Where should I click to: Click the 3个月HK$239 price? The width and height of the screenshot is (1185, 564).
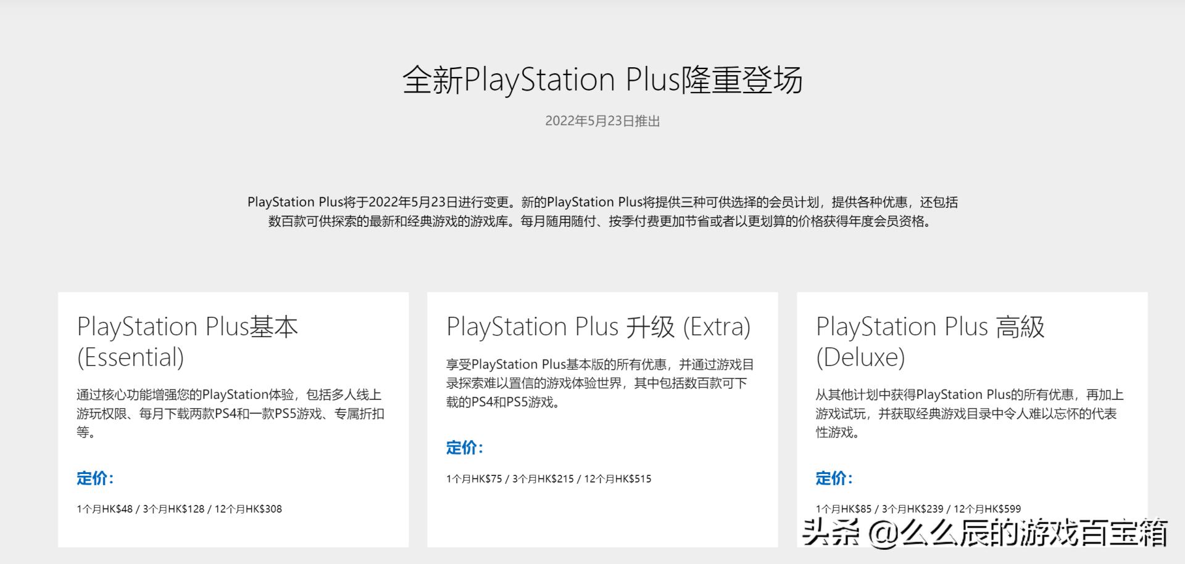coord(913,509)
